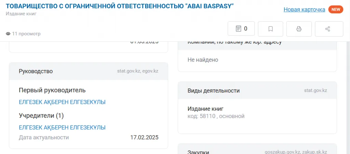This screenshot has height=154, width=350.
Task: Select the Виды деятельности section header
Action: click(213, 90)
